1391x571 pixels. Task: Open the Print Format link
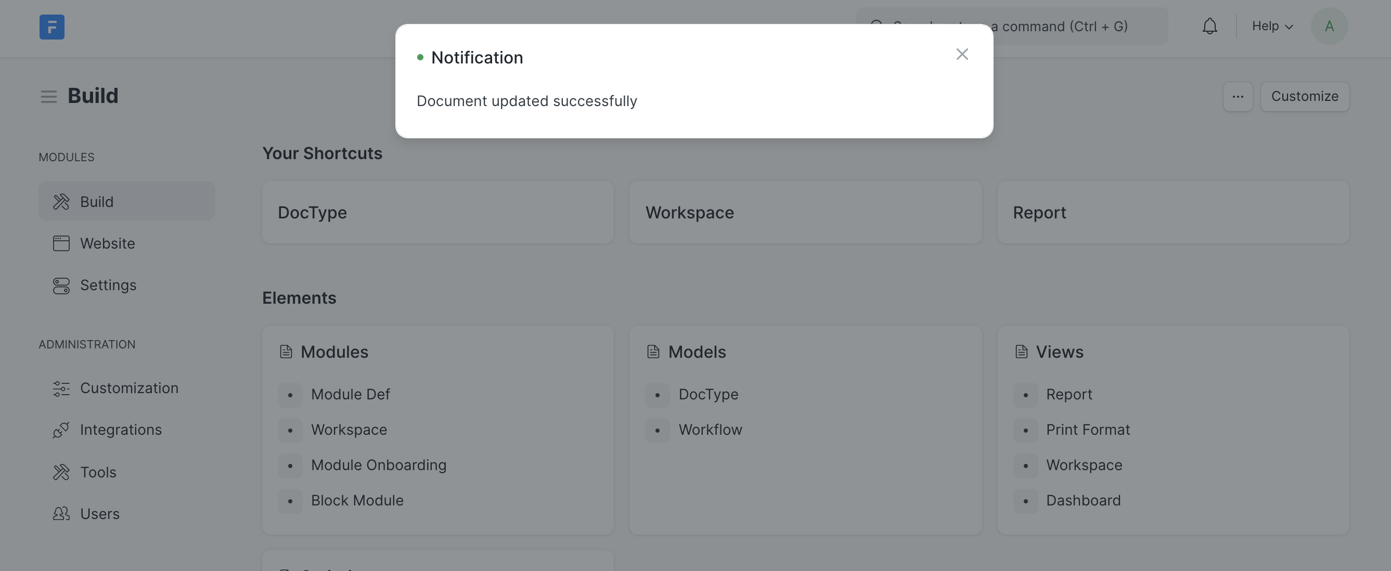coord(1088,430)
